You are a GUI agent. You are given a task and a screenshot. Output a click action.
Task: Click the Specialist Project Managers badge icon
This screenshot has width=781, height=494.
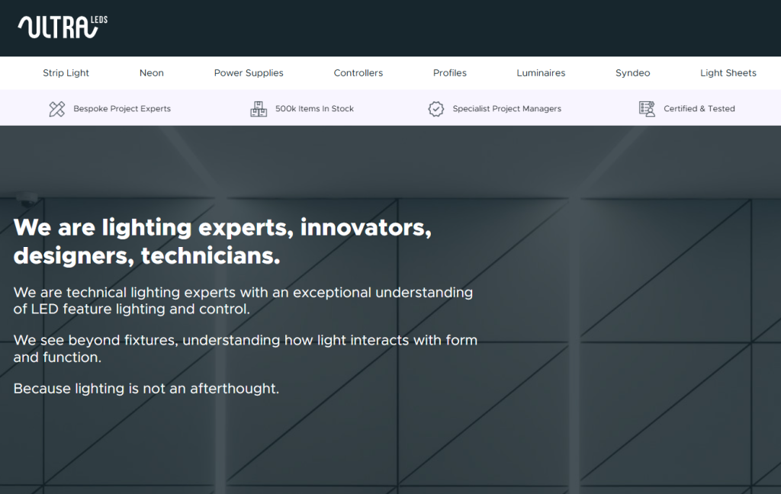click(436, 109)
